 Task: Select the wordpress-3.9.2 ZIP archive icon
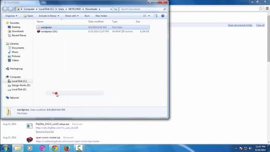(x=38, y=32)
